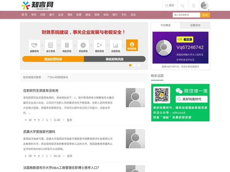The image size is (230, 172).
Task: Click 投资 tag on 武康大学 post
Action: (70, 156)
